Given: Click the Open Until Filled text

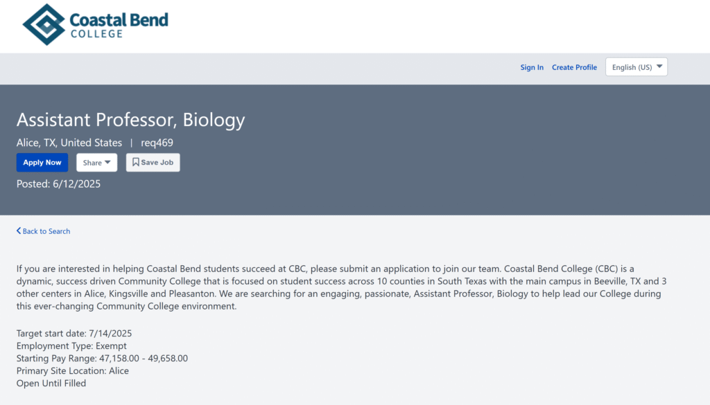Looking at the screenshot, I should [51, 384].
